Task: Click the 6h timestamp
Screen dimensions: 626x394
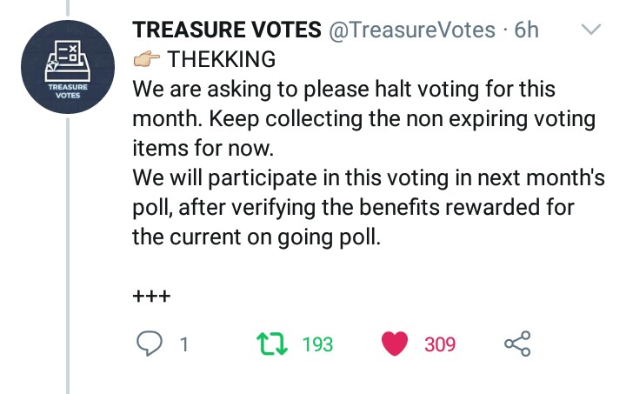Action: (527, 30)
